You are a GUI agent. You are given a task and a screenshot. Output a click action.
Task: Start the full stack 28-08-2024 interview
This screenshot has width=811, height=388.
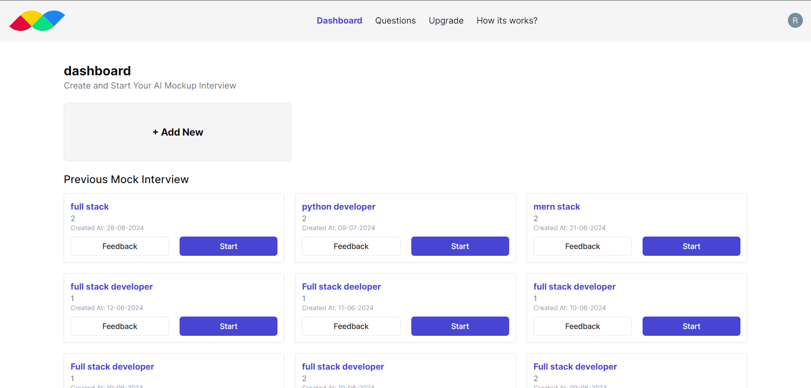point(228,246)
